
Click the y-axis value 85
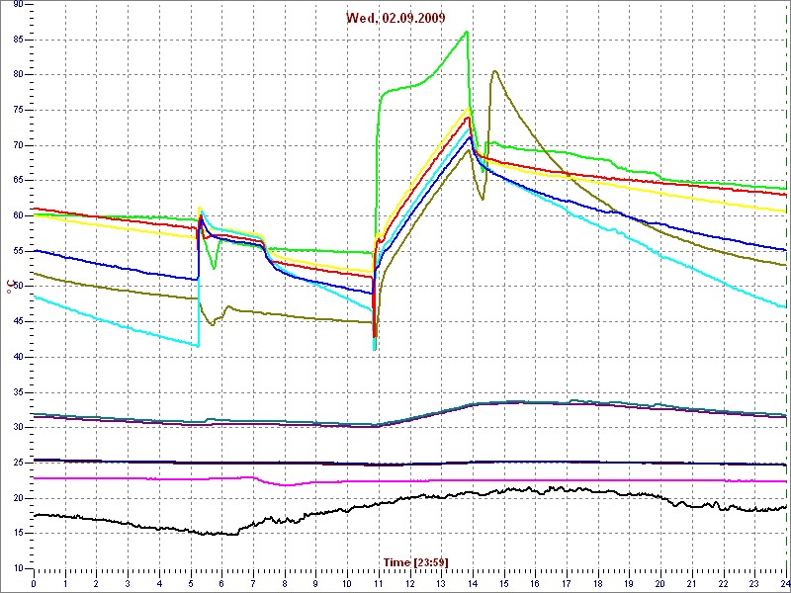pyautogui.click(x=19, y=40)
